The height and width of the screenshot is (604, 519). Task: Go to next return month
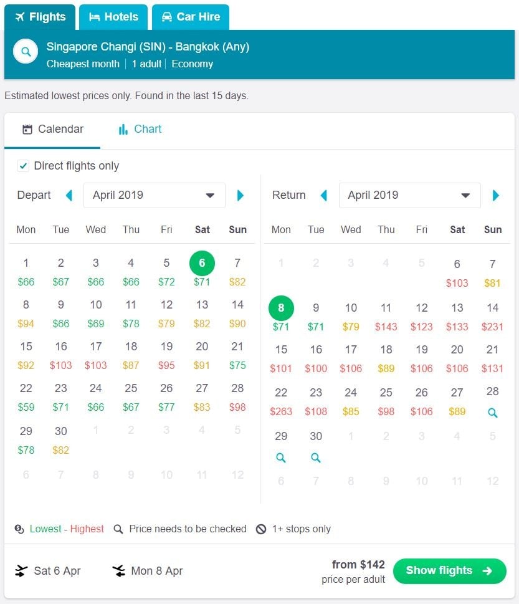tap(496, 195)
